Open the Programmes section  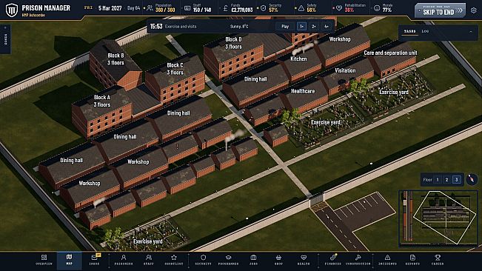point(228,260)
